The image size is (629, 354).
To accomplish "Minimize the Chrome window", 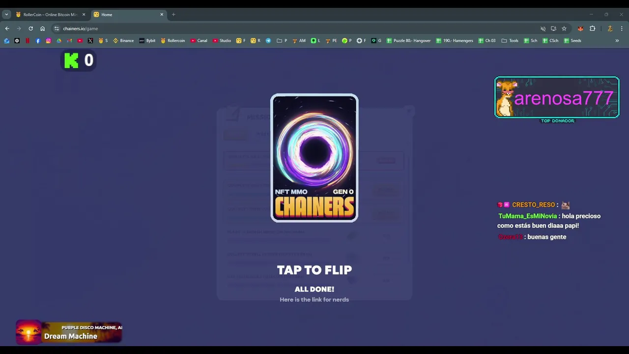I will tap(591, 14).
